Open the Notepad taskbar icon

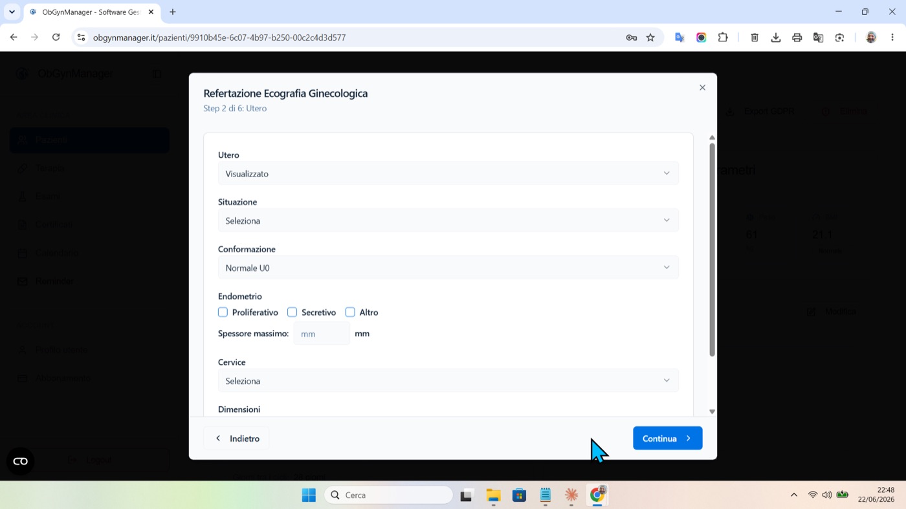coord(545,495)
